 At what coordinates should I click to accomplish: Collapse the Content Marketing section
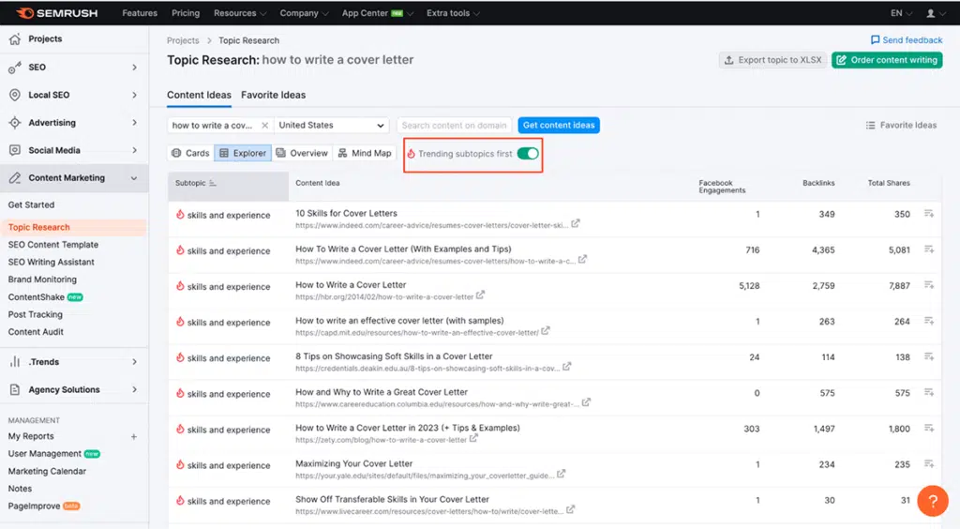(x=134, y=178)
